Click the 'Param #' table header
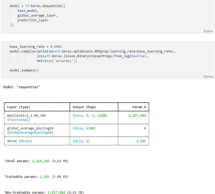This screenshot has width=215, height=194. [139, 107]
